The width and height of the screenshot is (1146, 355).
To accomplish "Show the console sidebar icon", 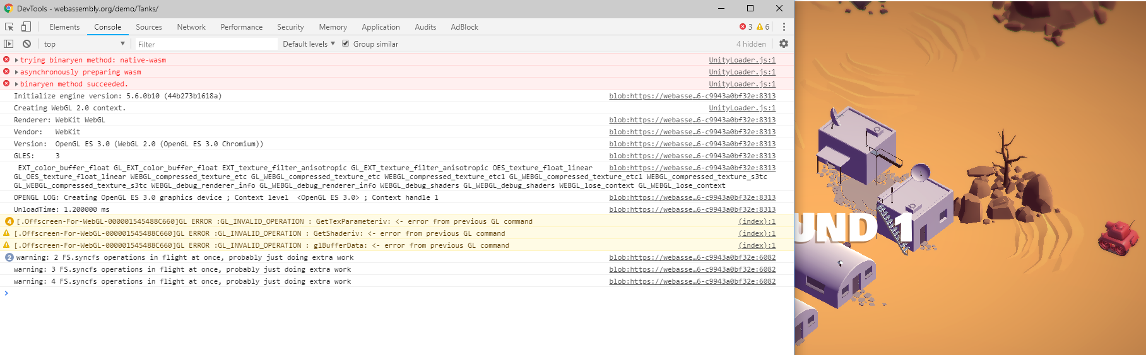I will click(8, 44).
